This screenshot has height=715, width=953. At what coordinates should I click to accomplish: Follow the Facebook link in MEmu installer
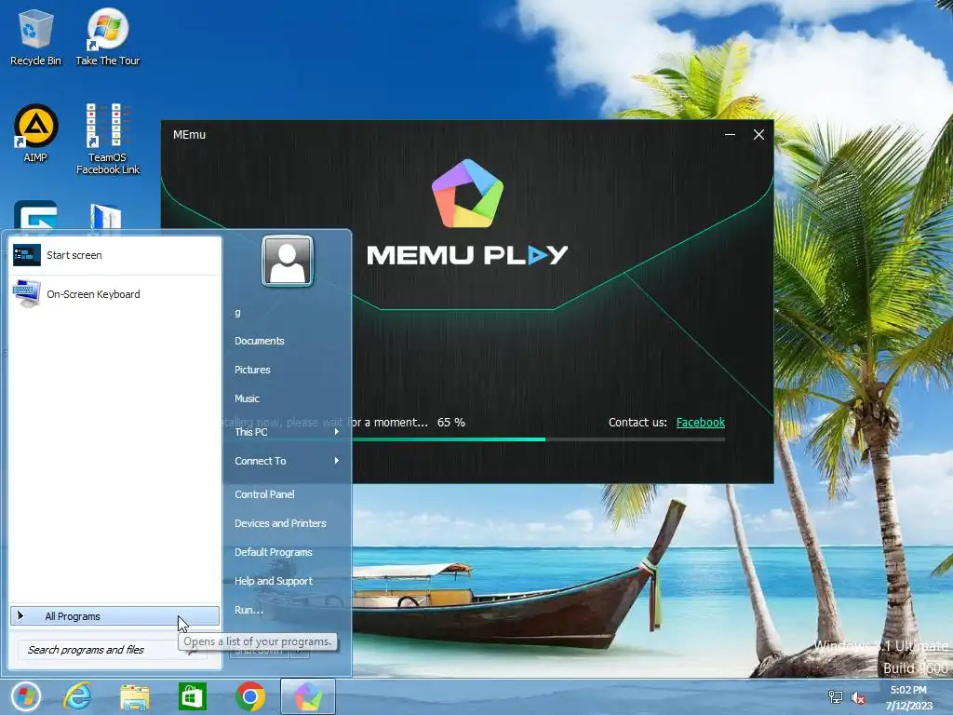(x=700, y=423)
